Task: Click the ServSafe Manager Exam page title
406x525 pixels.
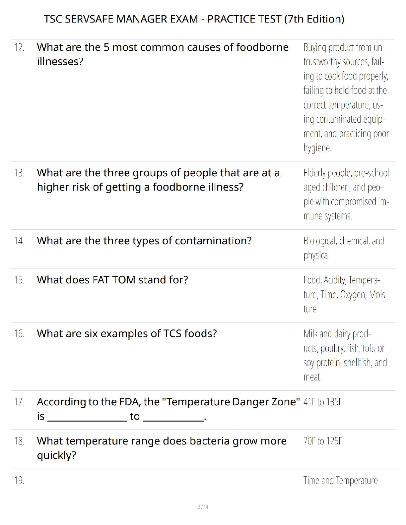Action: pos(194,19)
